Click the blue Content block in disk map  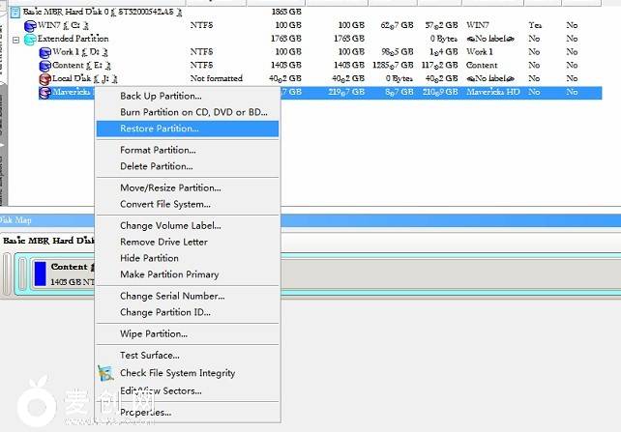(40, 273)
